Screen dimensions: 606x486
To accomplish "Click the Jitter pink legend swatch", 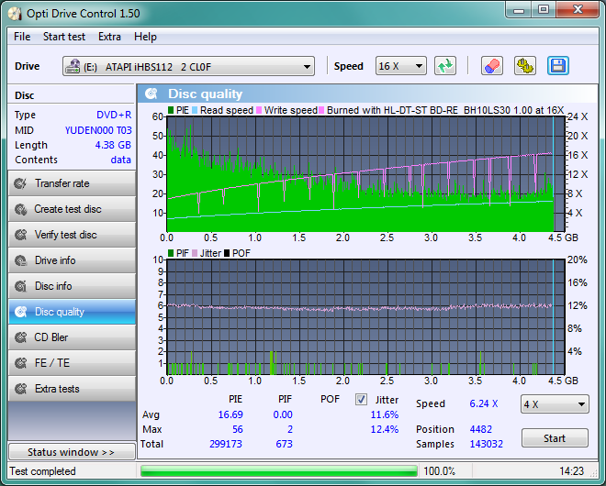I will tap(195, 254).
